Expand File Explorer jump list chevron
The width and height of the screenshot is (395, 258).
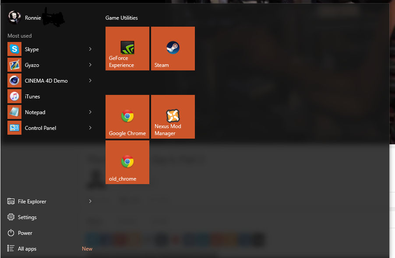point(90,201)
